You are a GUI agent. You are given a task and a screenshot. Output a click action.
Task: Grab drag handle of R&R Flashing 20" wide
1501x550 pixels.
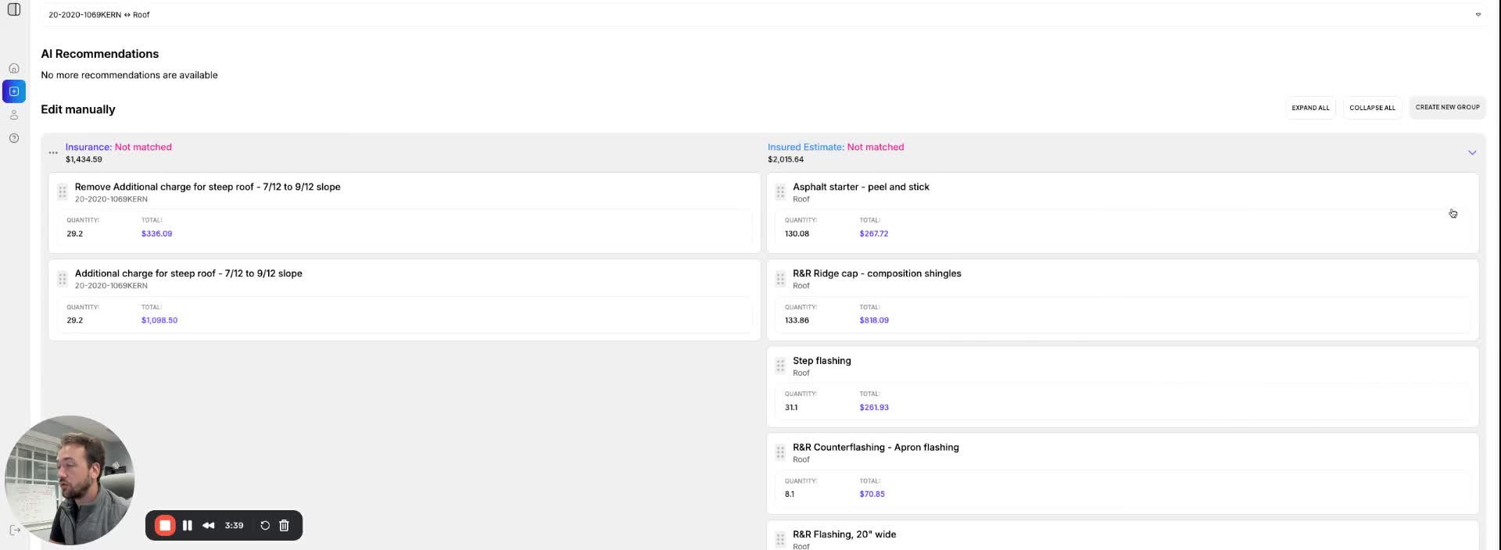pos(780,539)
